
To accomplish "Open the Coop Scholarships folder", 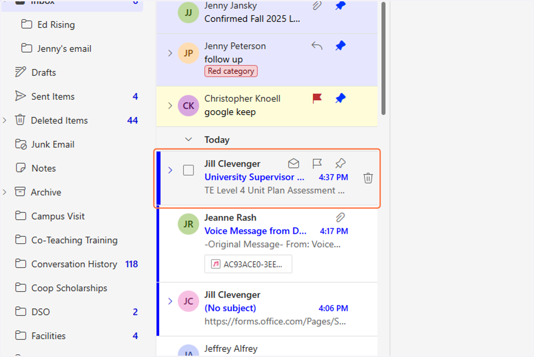I will point(69,288).
